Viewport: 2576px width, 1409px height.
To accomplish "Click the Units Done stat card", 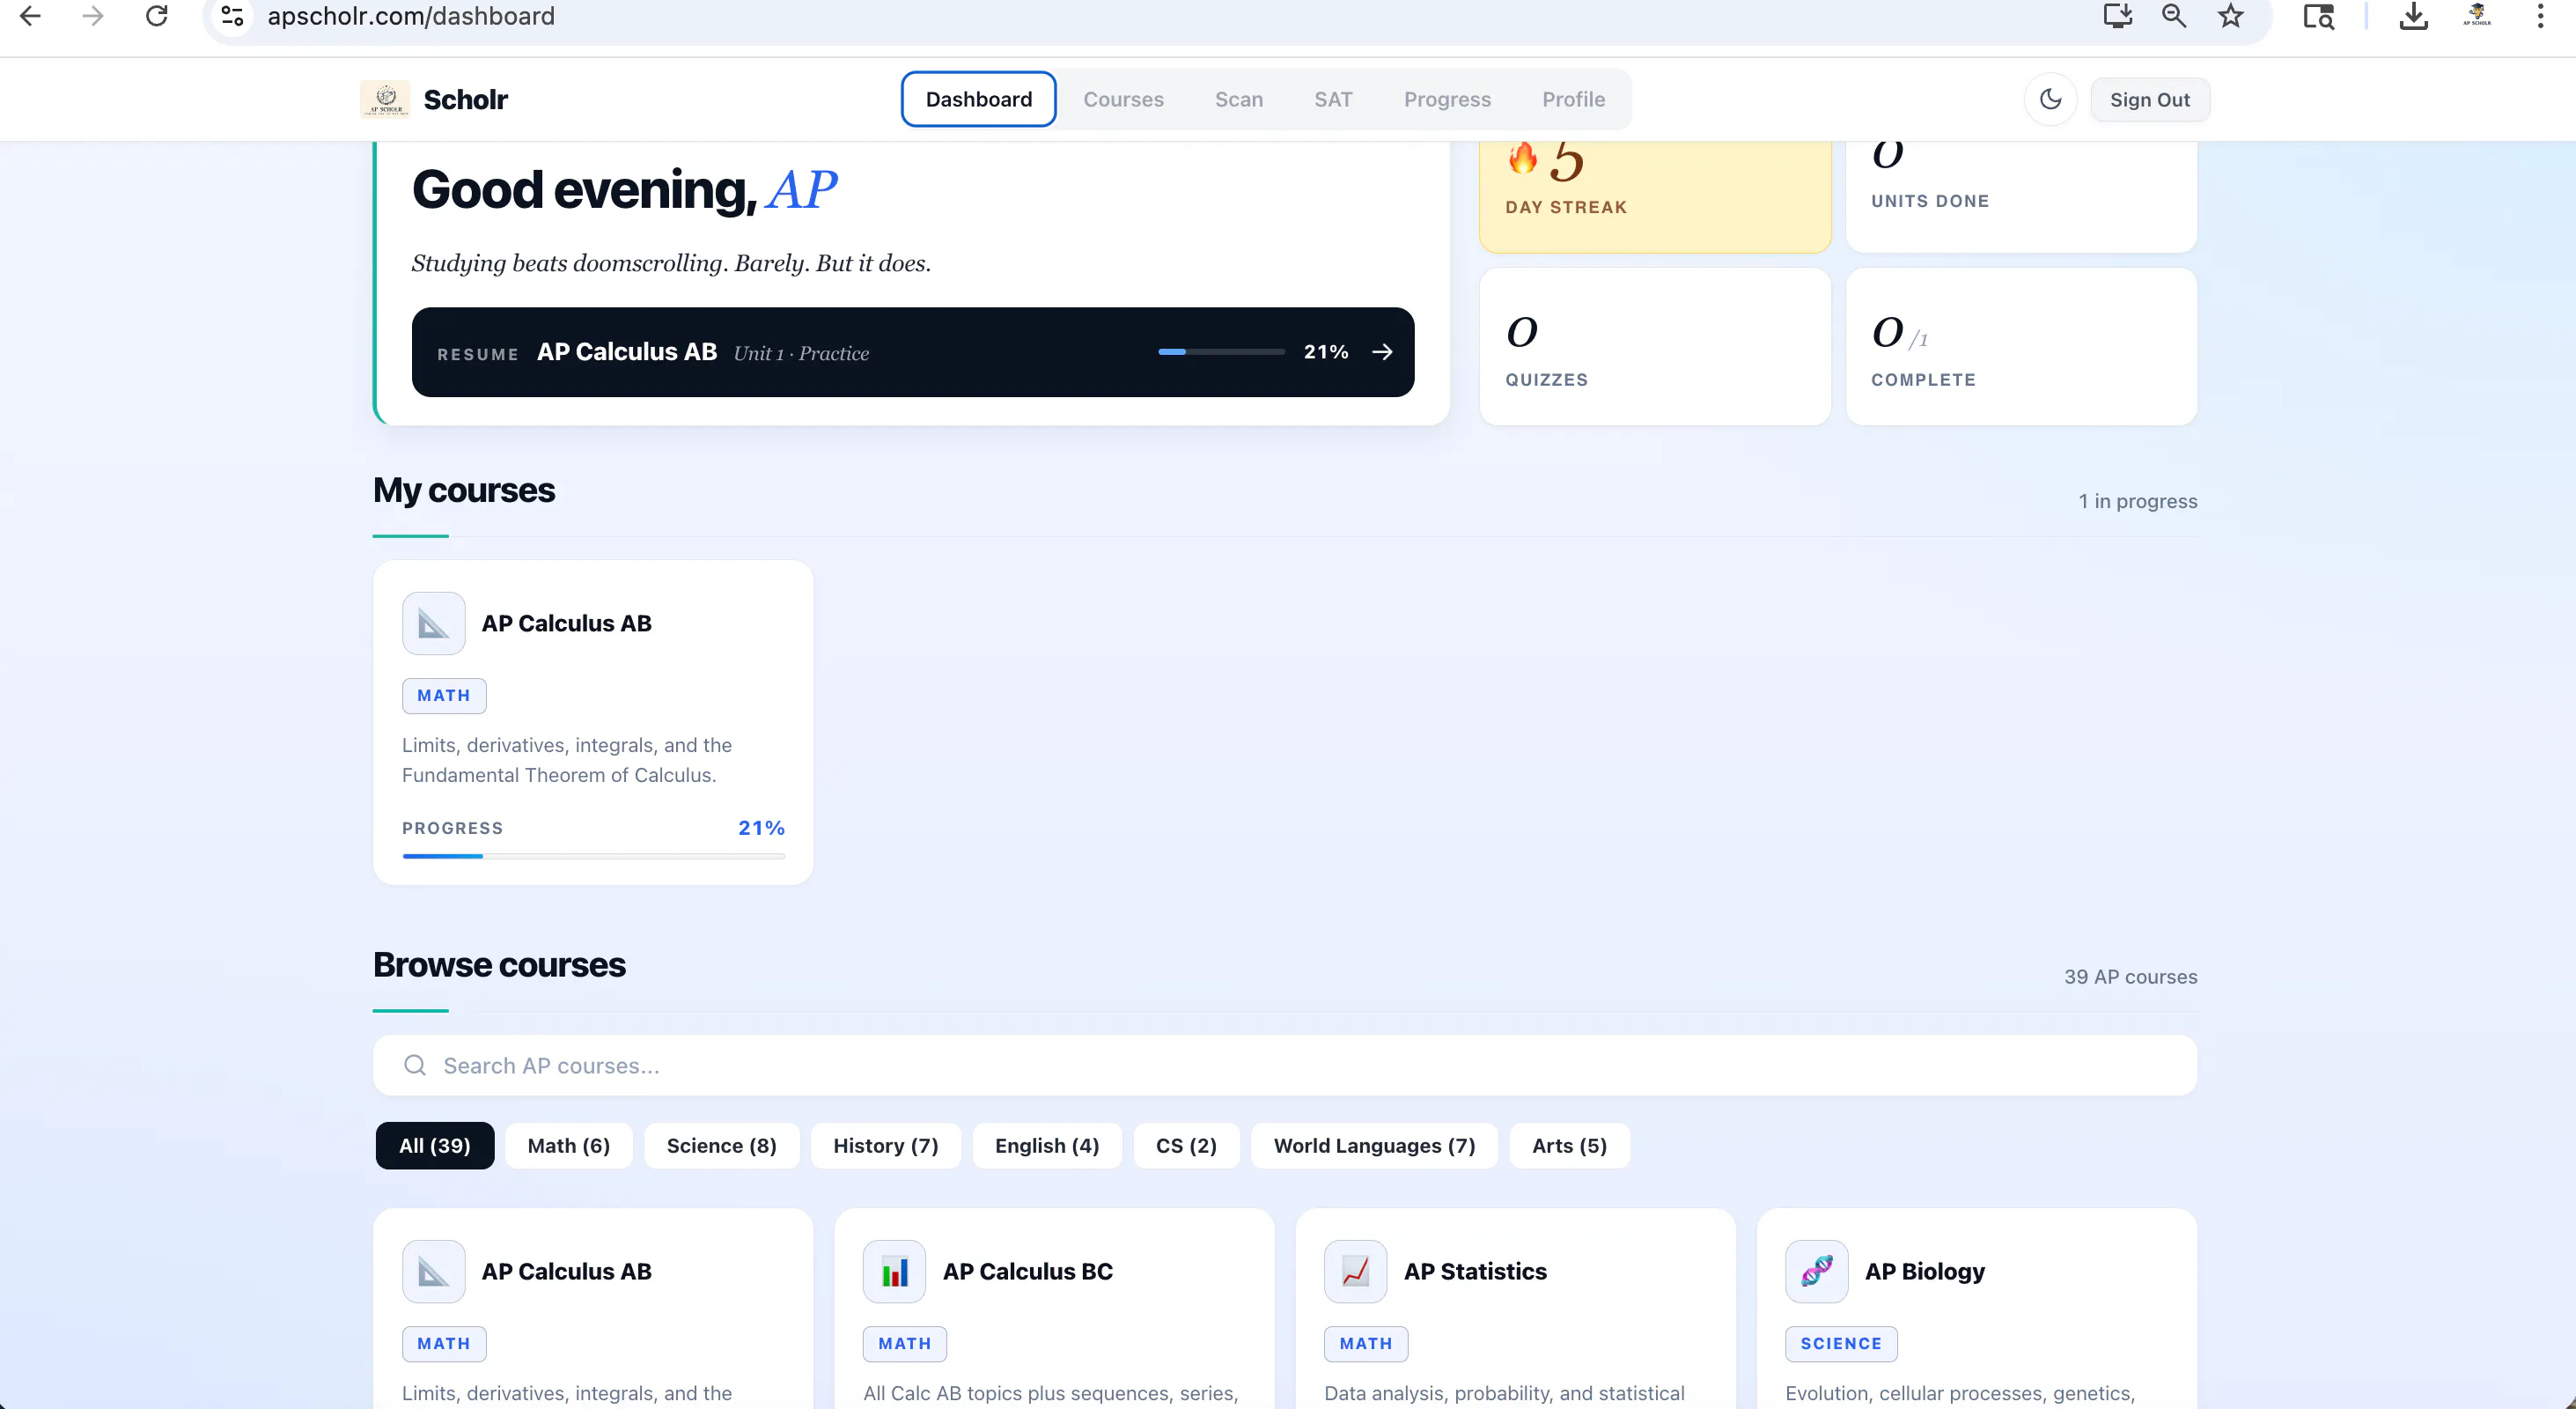I will click(2021, 197).
